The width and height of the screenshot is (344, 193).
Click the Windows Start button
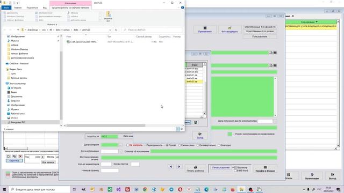4,189
